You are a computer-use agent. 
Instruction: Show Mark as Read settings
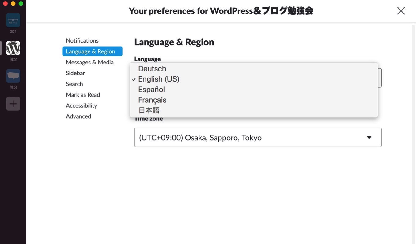click(x=83, y=95)
